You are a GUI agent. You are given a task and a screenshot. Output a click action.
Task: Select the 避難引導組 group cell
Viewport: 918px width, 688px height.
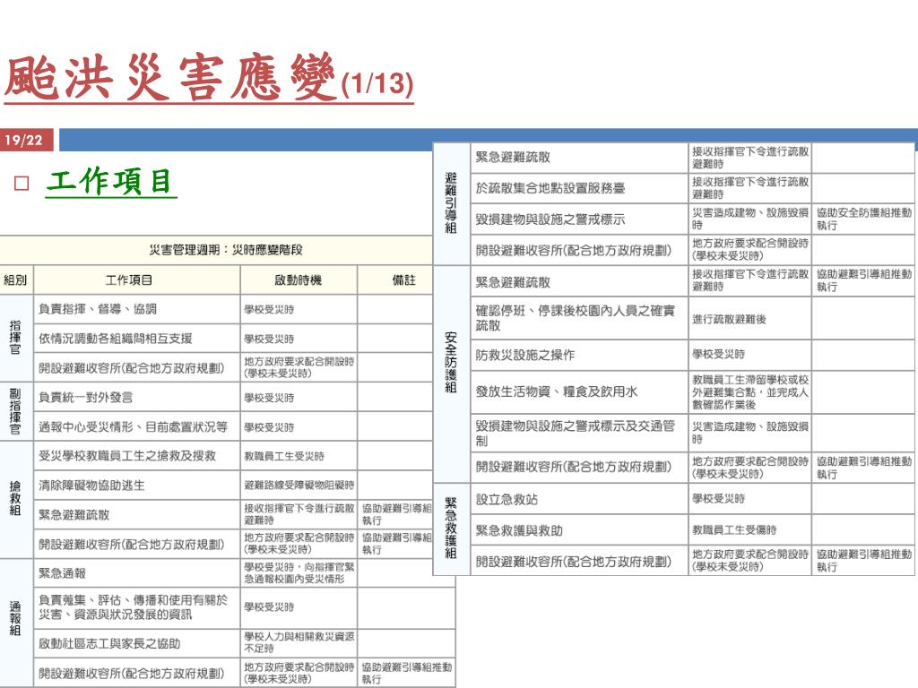(452, 203)
